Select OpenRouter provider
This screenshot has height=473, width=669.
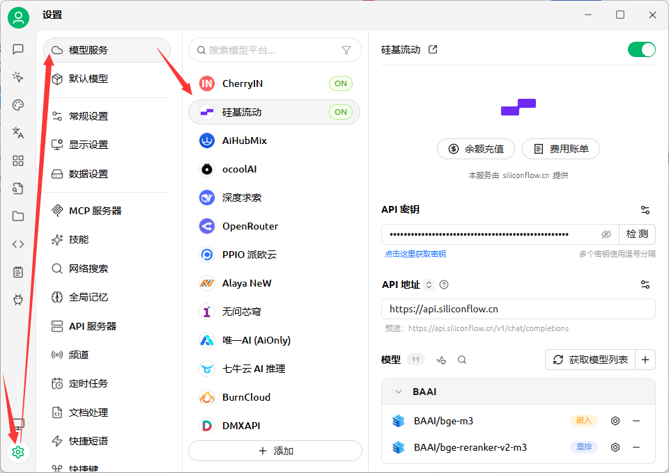coord(275,226)
